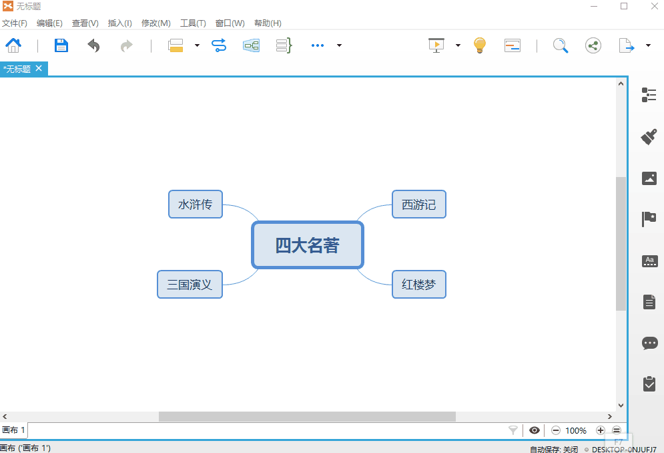Open the Notes panel on right sidebar

pyautogui.click(x=649, y=301)
